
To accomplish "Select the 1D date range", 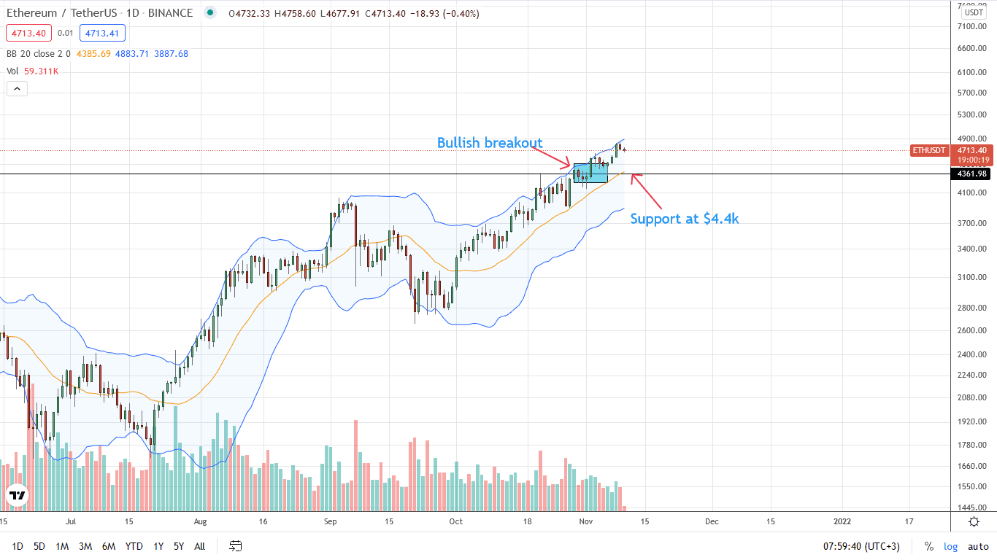I will pyautogui.click(x=18, y=546).
